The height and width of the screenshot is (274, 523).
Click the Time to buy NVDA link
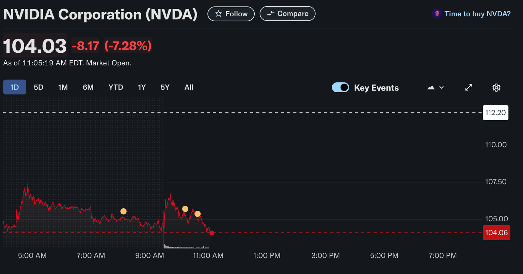click(477, 14)
